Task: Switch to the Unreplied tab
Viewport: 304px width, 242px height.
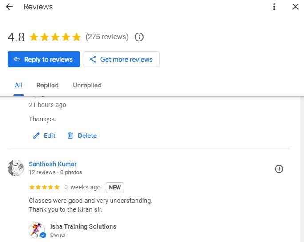Action: point(87,85)
